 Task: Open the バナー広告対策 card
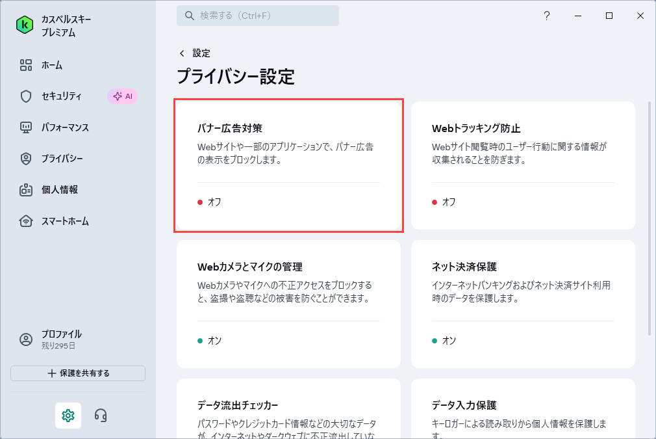pos(288,165)
